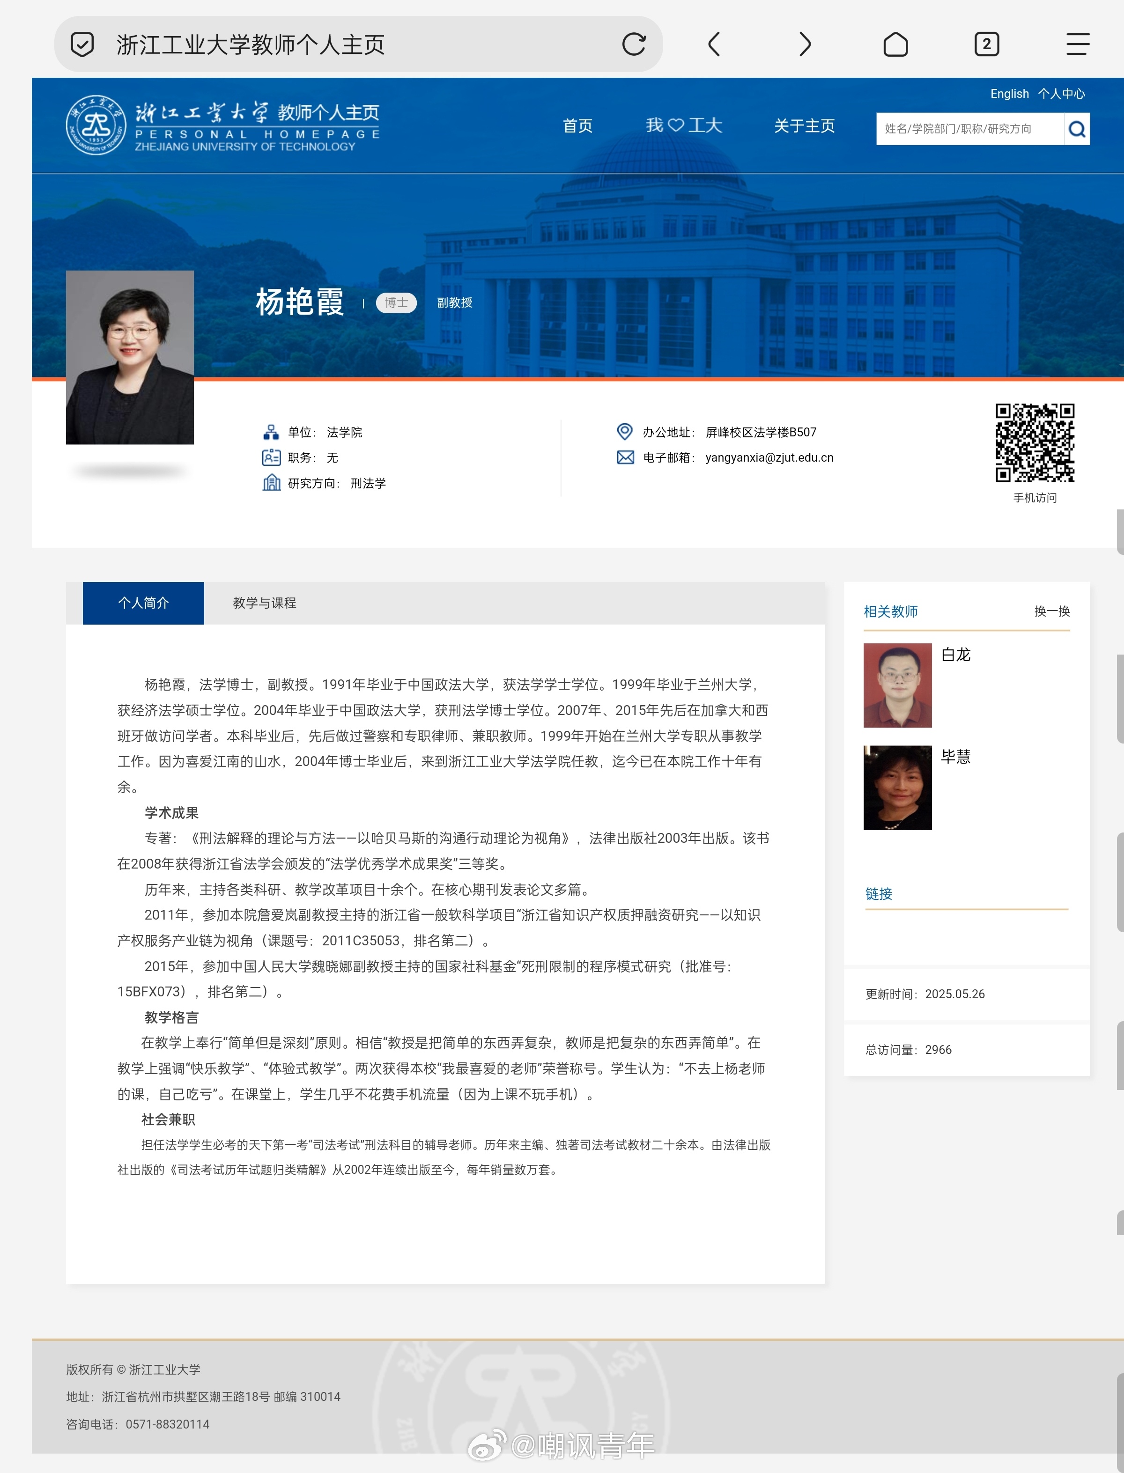Viewport: 1124px width, 1473px height.
Task: Click the 法学院 unit value
Action: [x=345, y=432]
